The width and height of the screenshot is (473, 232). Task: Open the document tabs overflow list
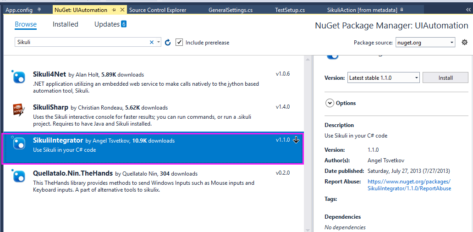tap(468, 10)
